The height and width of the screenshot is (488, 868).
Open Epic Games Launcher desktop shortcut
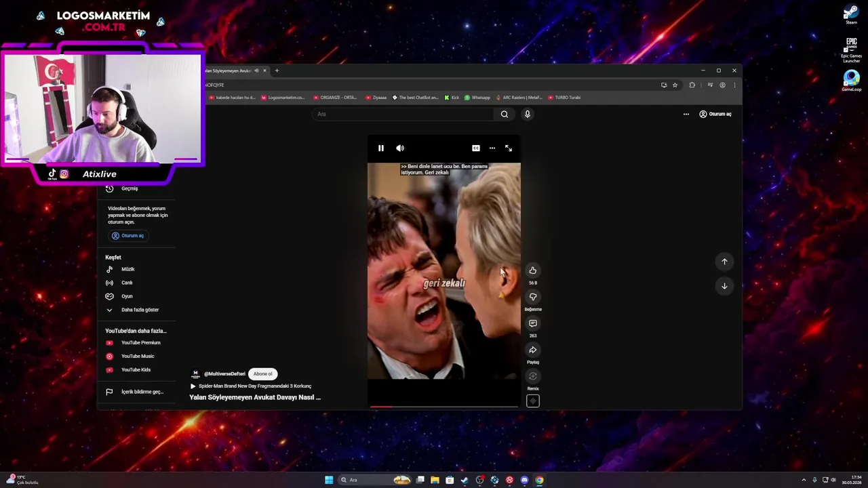pyautogui.click(x=851, y=50)
